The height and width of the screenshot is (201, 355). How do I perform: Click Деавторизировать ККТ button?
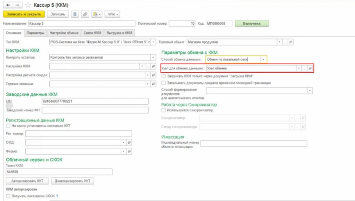pyautogui.click(x=73, y=181)
